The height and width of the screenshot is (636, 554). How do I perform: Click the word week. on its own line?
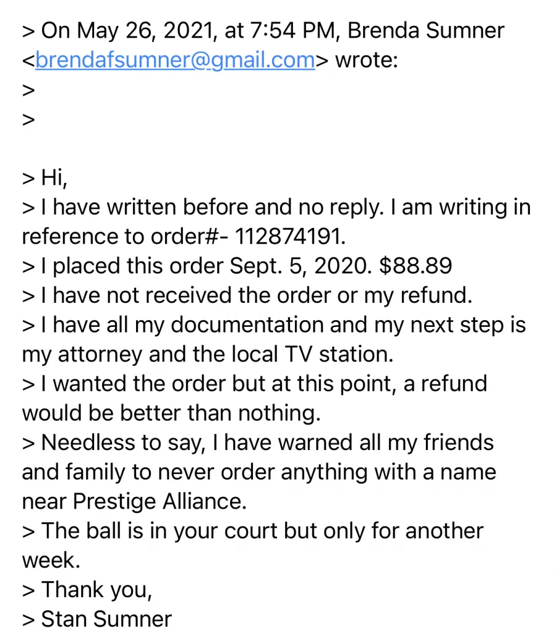point(51,560)
